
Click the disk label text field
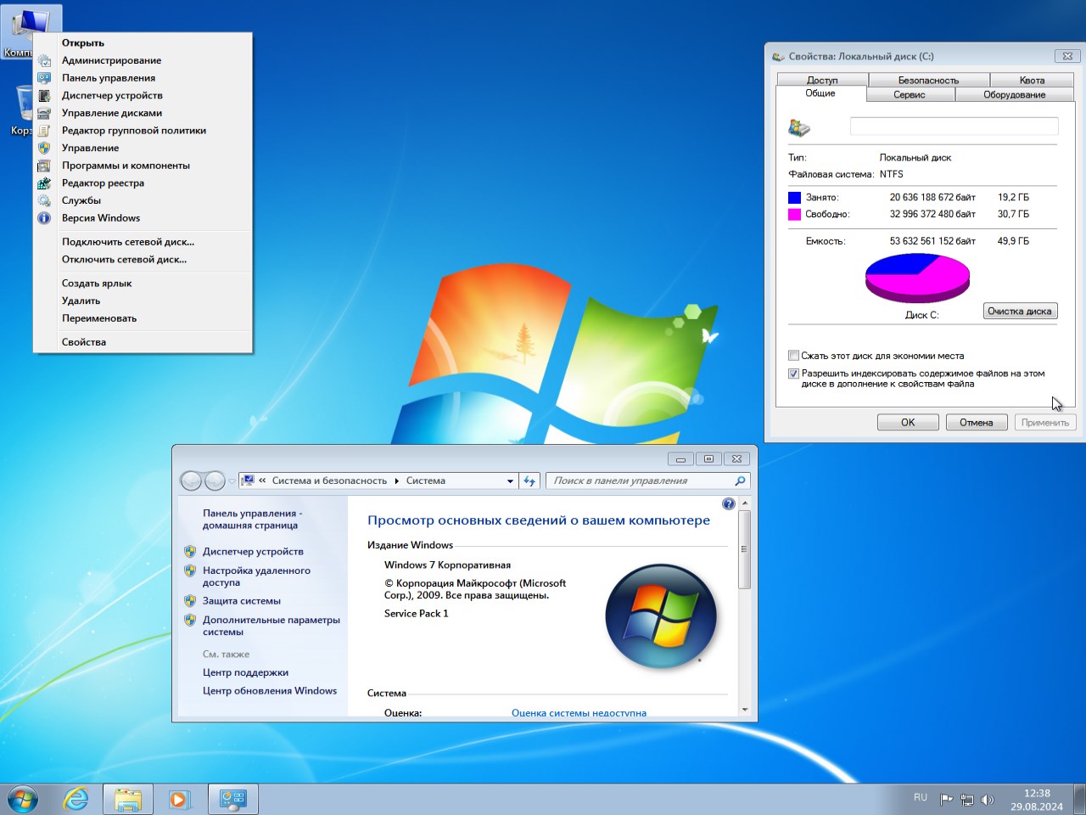point(954,126)
